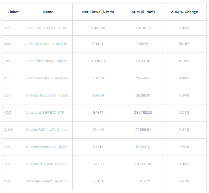This screenshot has width=209, height=193.
Task: Open the SPDR S&P 500 ETF Trust link
Action: coord(46,28)
